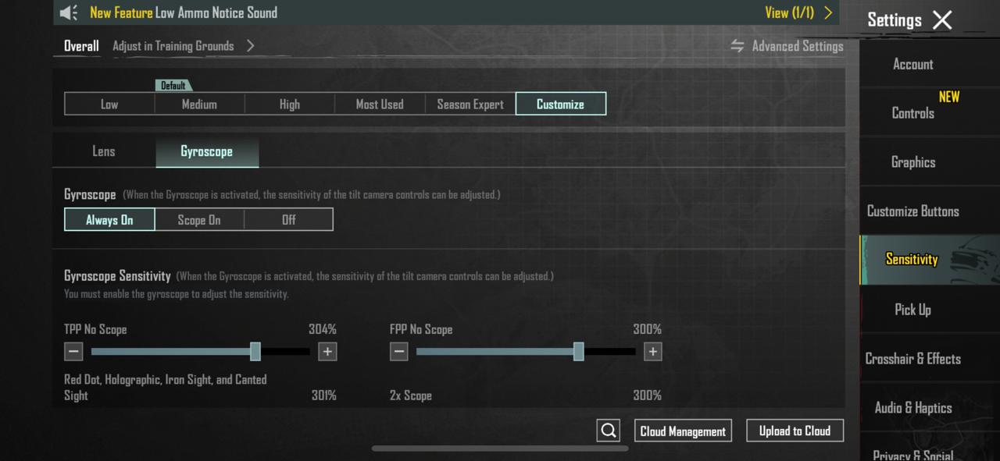Switch to the Lens tab
This screenshot has height=461, width=1000.
point(102,151)
